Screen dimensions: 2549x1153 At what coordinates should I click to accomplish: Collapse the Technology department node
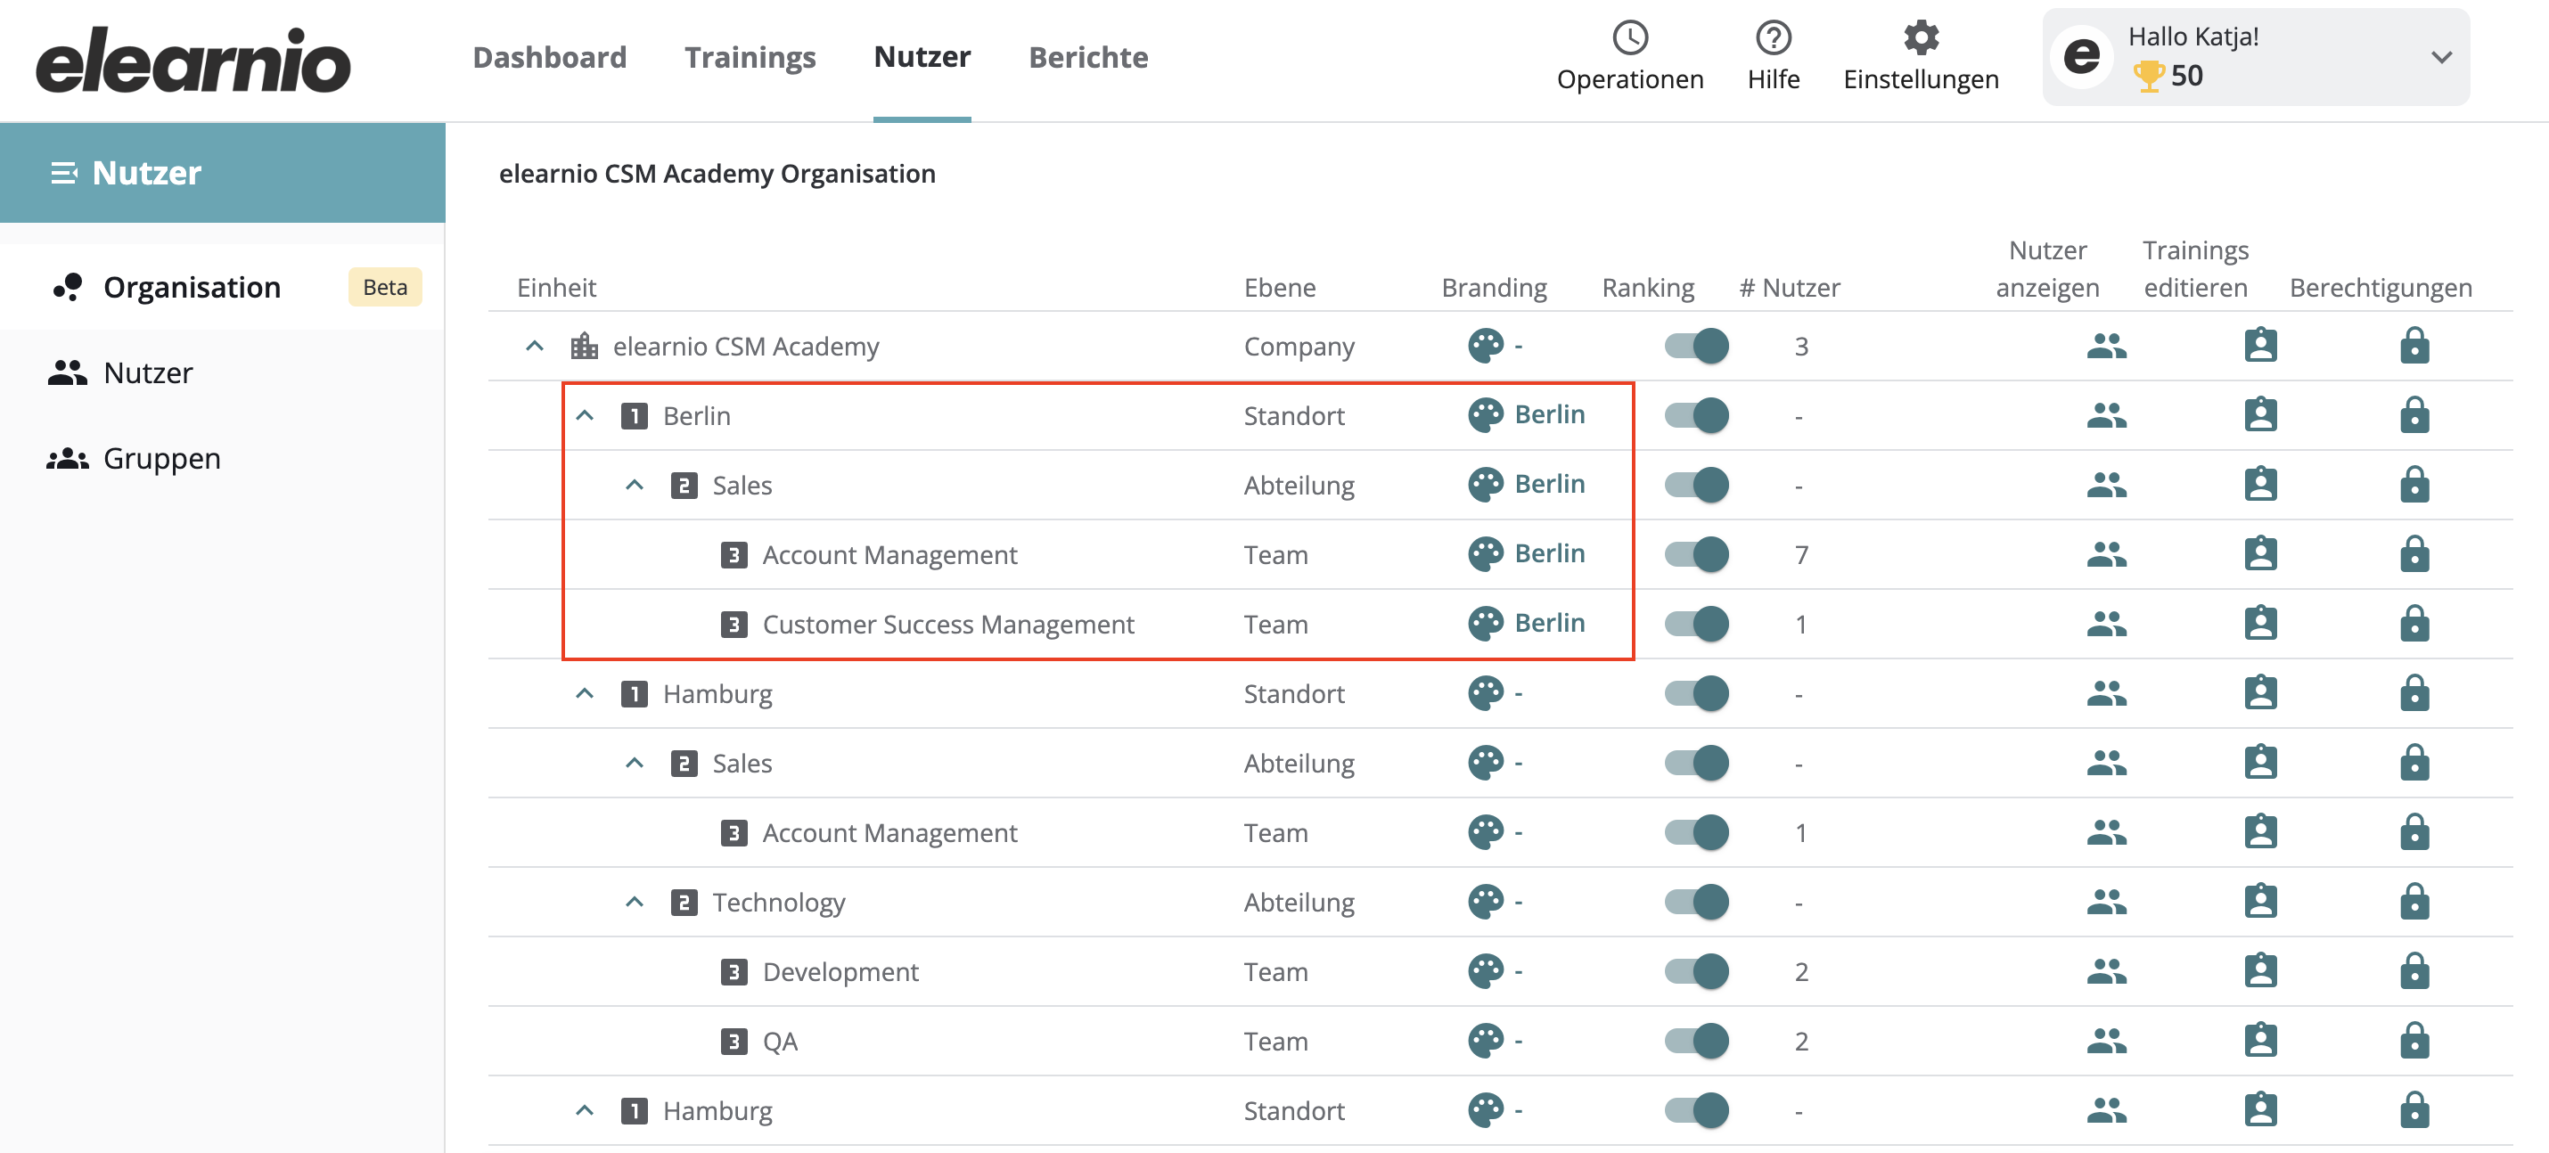click(x=635, y=902)
